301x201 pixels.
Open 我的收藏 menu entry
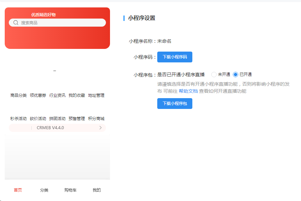pos(77,95)
